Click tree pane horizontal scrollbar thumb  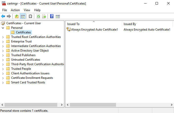[31, 105]
